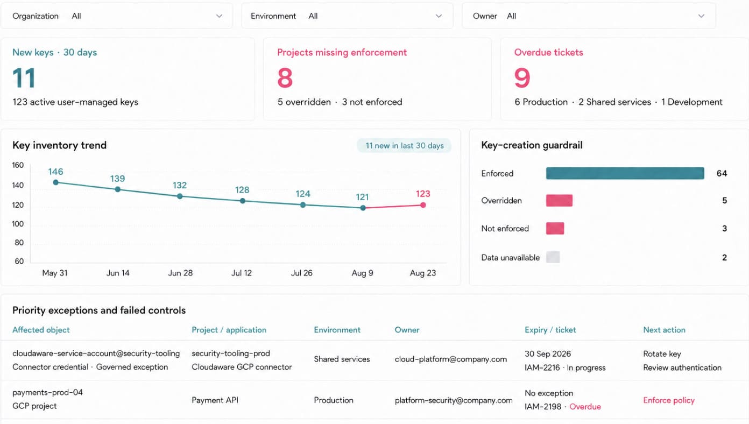Click the Overdue status in payments row
This screenshot has width=749, height=424.
tap(585, 406)
